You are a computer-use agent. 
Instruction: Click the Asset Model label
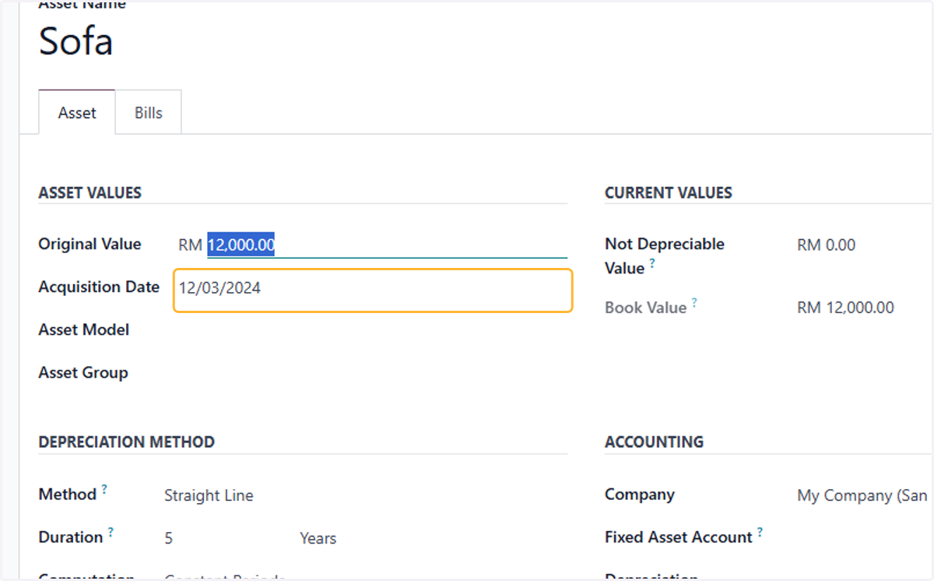[84, 329]
